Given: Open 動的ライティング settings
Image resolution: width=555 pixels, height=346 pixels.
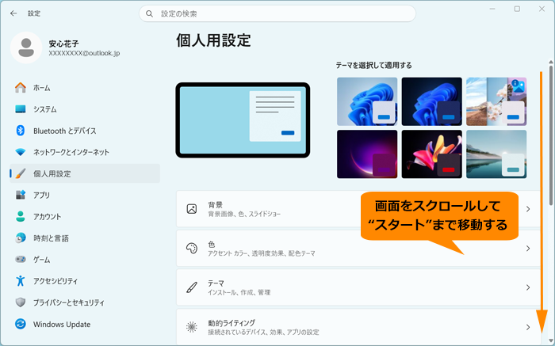Looking at the screenshot, I should pos(358,327).
